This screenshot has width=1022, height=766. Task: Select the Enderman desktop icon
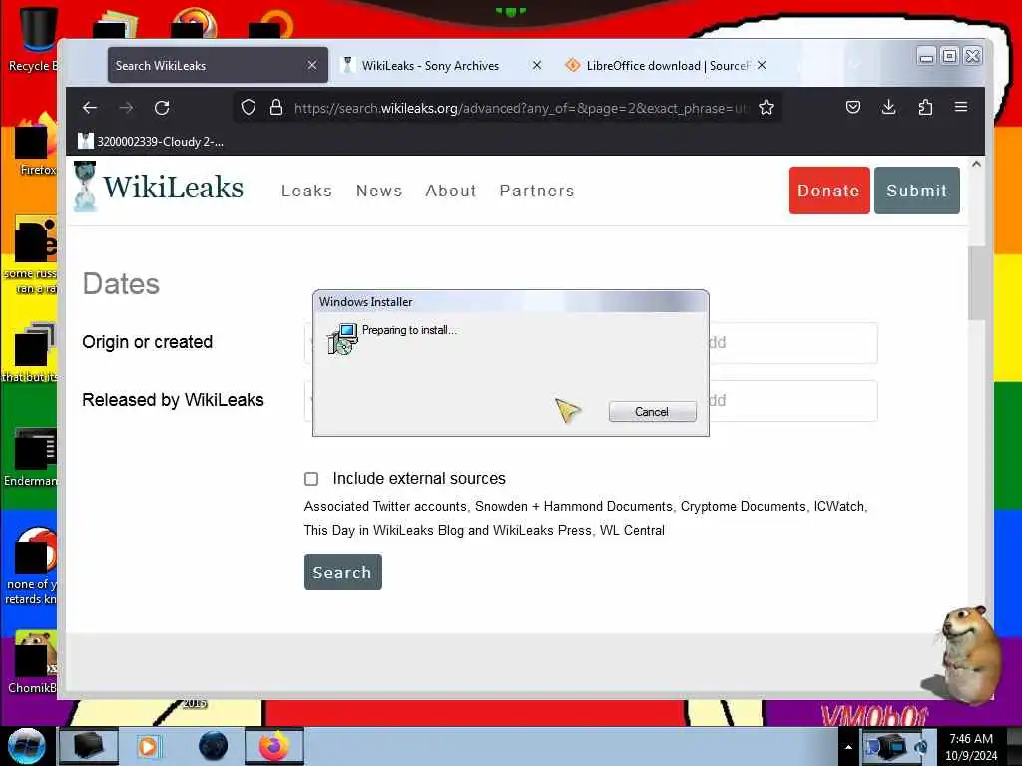pyautogui.click(x=31, y=458)
